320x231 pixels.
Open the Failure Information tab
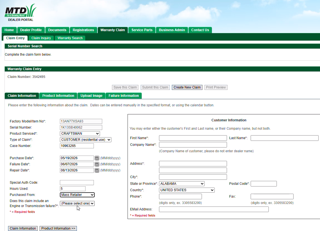point(124,96)
